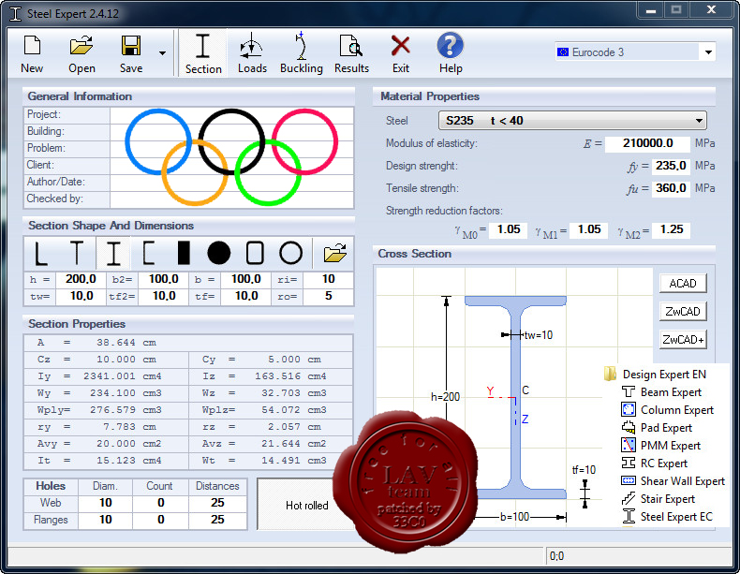Launch Steel Expert EC from the list

click(667, 517)
